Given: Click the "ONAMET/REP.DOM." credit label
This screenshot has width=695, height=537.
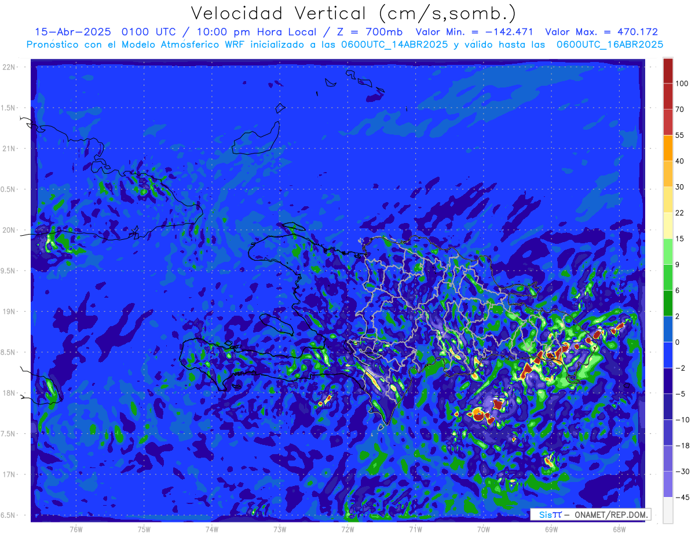Looking at the screenshot, I should (x=610, y=514).
